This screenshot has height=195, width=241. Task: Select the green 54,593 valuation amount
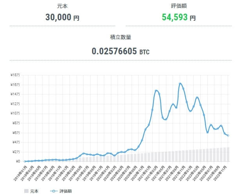(x=175, y=17)
